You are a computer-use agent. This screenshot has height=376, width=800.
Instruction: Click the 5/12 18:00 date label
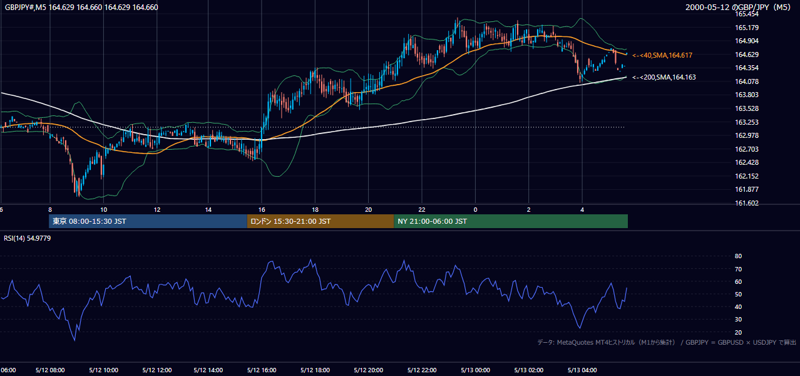click(x=315, y=370)
